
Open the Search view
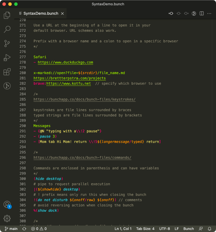[x=7, y=29]
